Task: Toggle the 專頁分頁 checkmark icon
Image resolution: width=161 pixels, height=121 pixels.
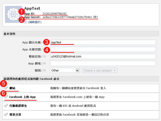Action: 6,114
